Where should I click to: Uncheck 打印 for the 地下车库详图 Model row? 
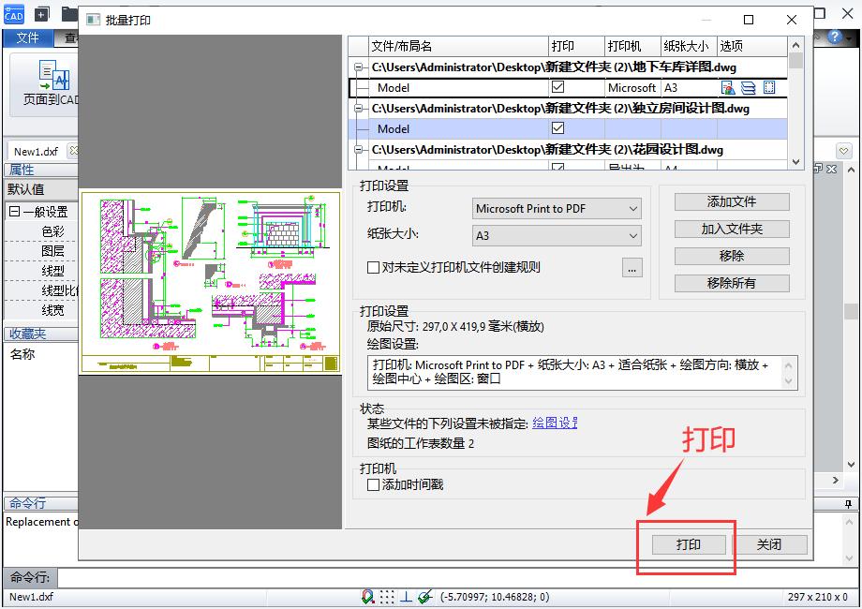coord(557,87)
